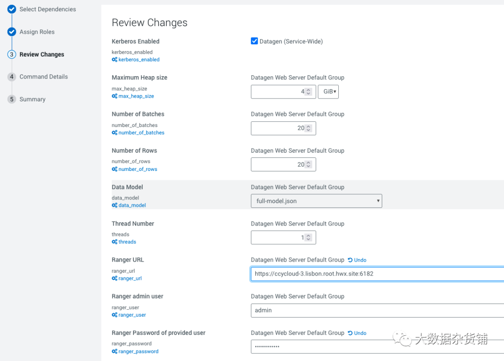Open the ranger_password link
This screenshot has height=361, width=504.
[x=139, y=351]
